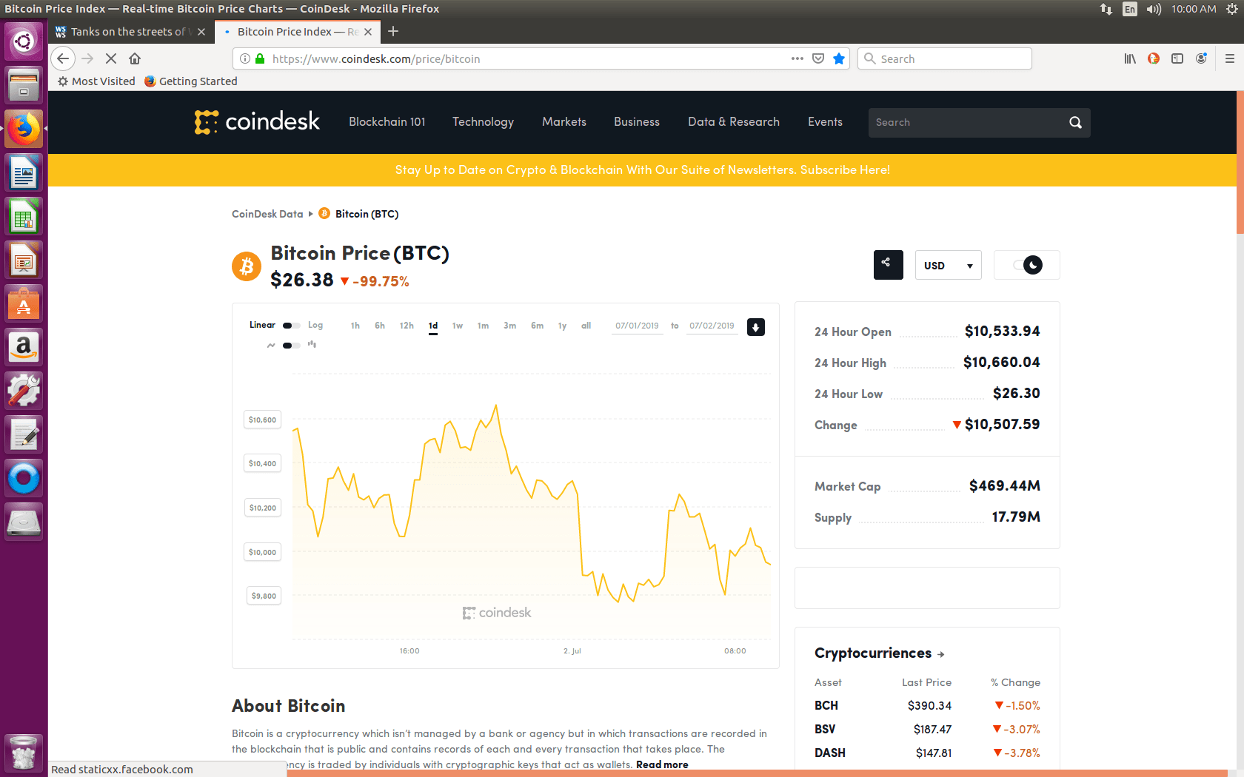Show the Firefox sidebars

tap(1177, 58)
